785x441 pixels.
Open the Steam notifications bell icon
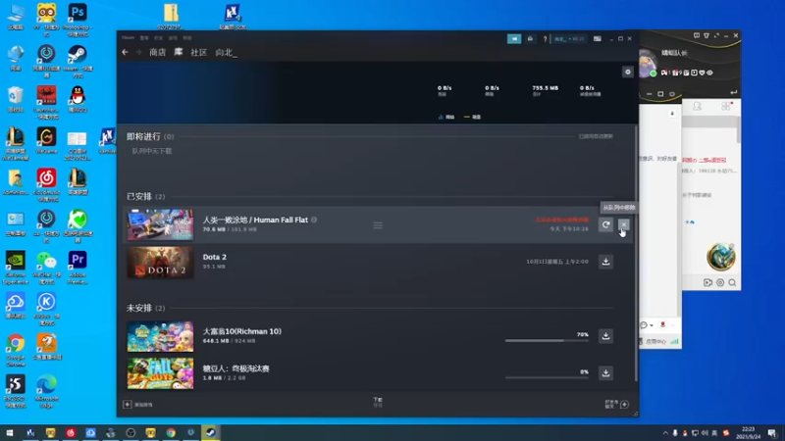click(530, 38)
